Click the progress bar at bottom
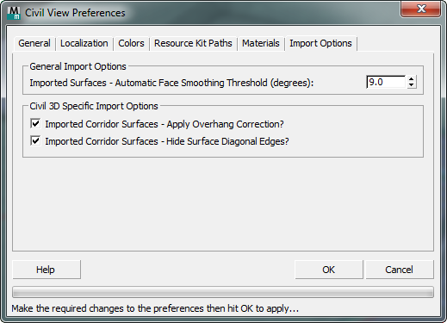 click(x=223, y=292)
